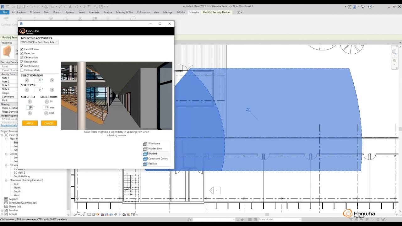This screenshot has height=226, width=402.
Task: Open the Properties help link
Action: click(x=9, y=125)
